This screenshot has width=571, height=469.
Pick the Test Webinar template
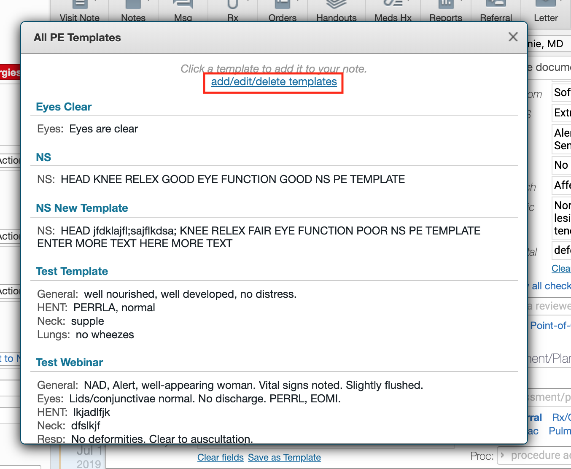[70, 363]
